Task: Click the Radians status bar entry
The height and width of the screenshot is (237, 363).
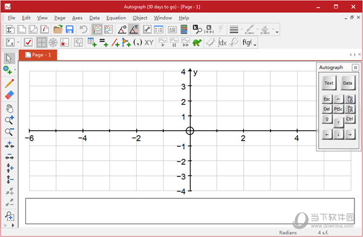Action: 288,233
